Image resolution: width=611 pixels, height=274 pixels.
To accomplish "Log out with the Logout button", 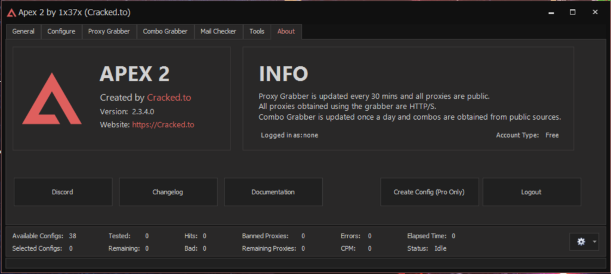I will click(x=532, y=192).
